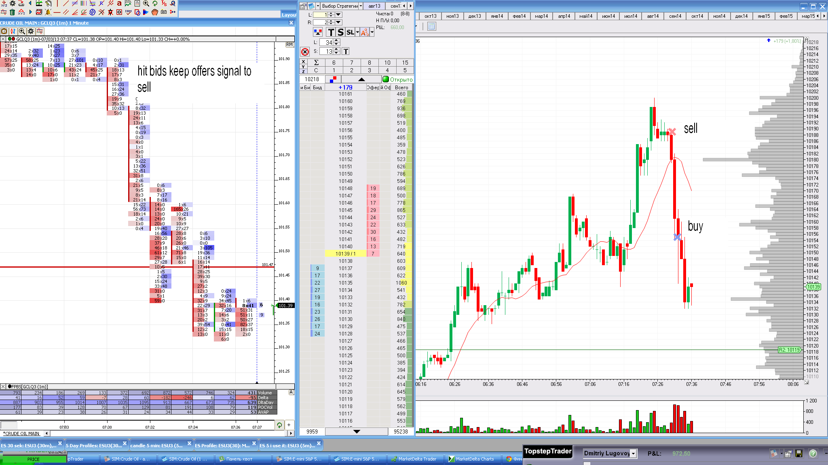Image resolution: width=828 pixels, height=465 pixels.
Task: Open crude oil chart gear settings
Action: coord(31,31)
